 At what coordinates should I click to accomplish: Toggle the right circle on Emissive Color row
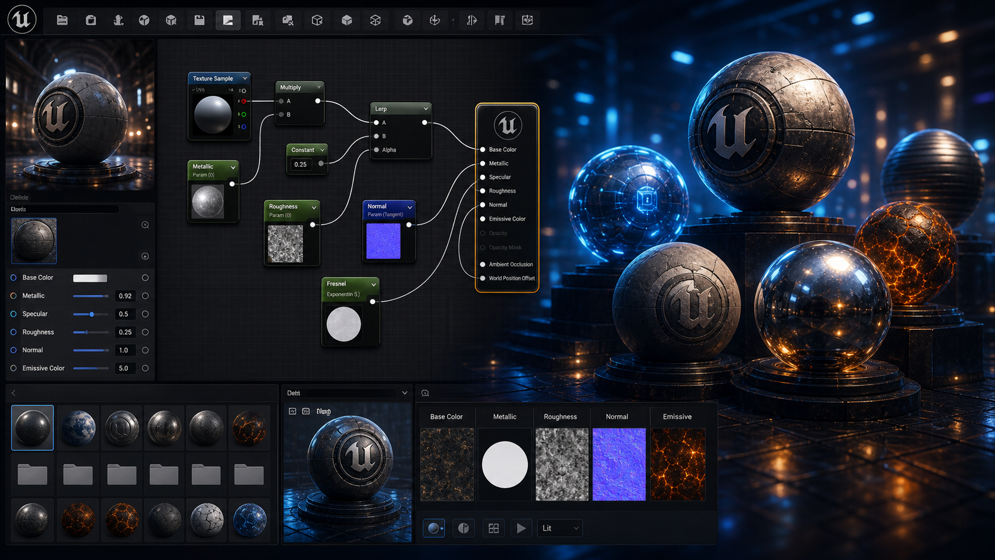[145, 368]
